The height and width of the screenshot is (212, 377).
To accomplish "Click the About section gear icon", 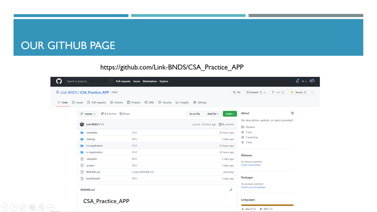I will point(292,113).
